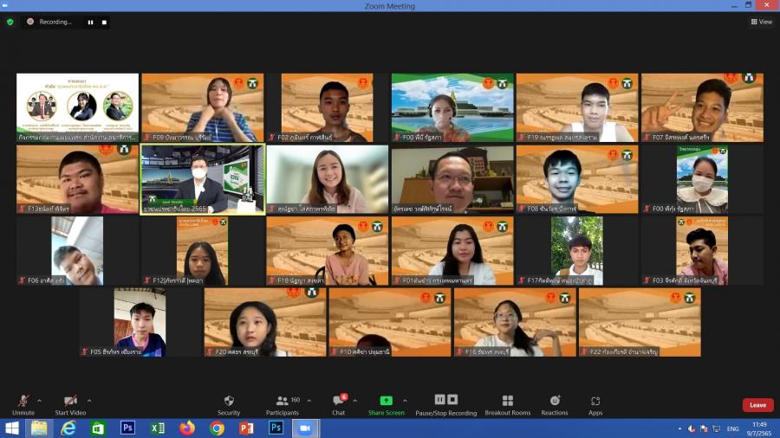Expand the arrow next to Share Screen
This screenshot has width=780, height=438.
click(x=411, y=400)
